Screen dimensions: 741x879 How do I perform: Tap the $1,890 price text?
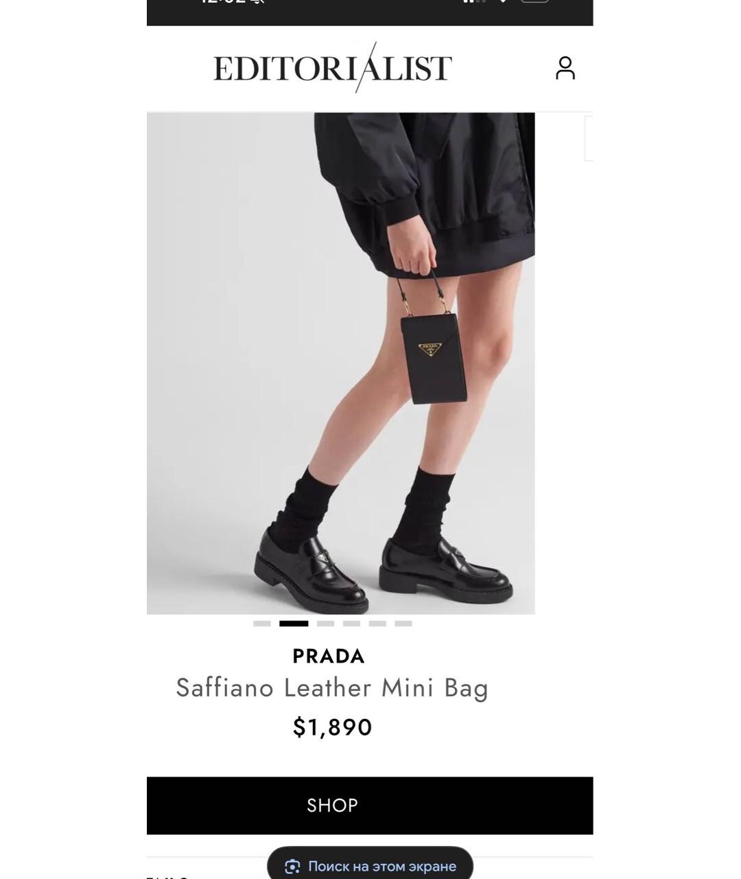pos(332,727)
